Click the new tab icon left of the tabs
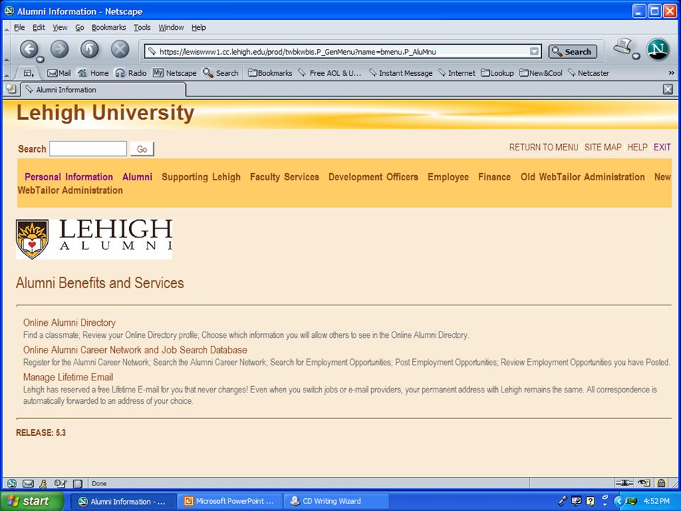681x511 pixels. tap(11, 89)
